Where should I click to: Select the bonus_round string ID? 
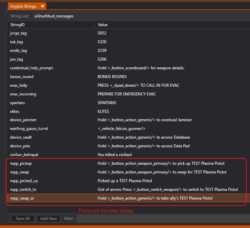[22, 77]
